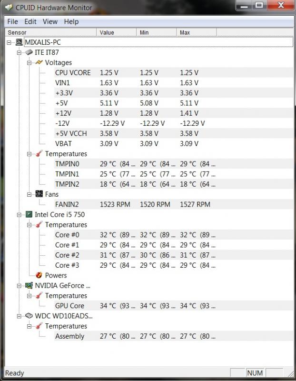Click the NVIDIA GeForce graphics card icon
Image resolution: width=296 pixels, height=381 pixels.
[x=29, y=285]
